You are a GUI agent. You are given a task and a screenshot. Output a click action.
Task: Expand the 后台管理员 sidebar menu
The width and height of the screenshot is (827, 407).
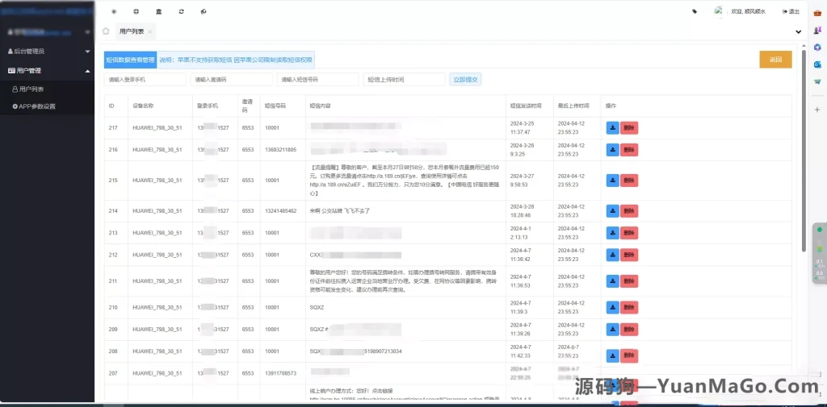[x=48, y=51]
